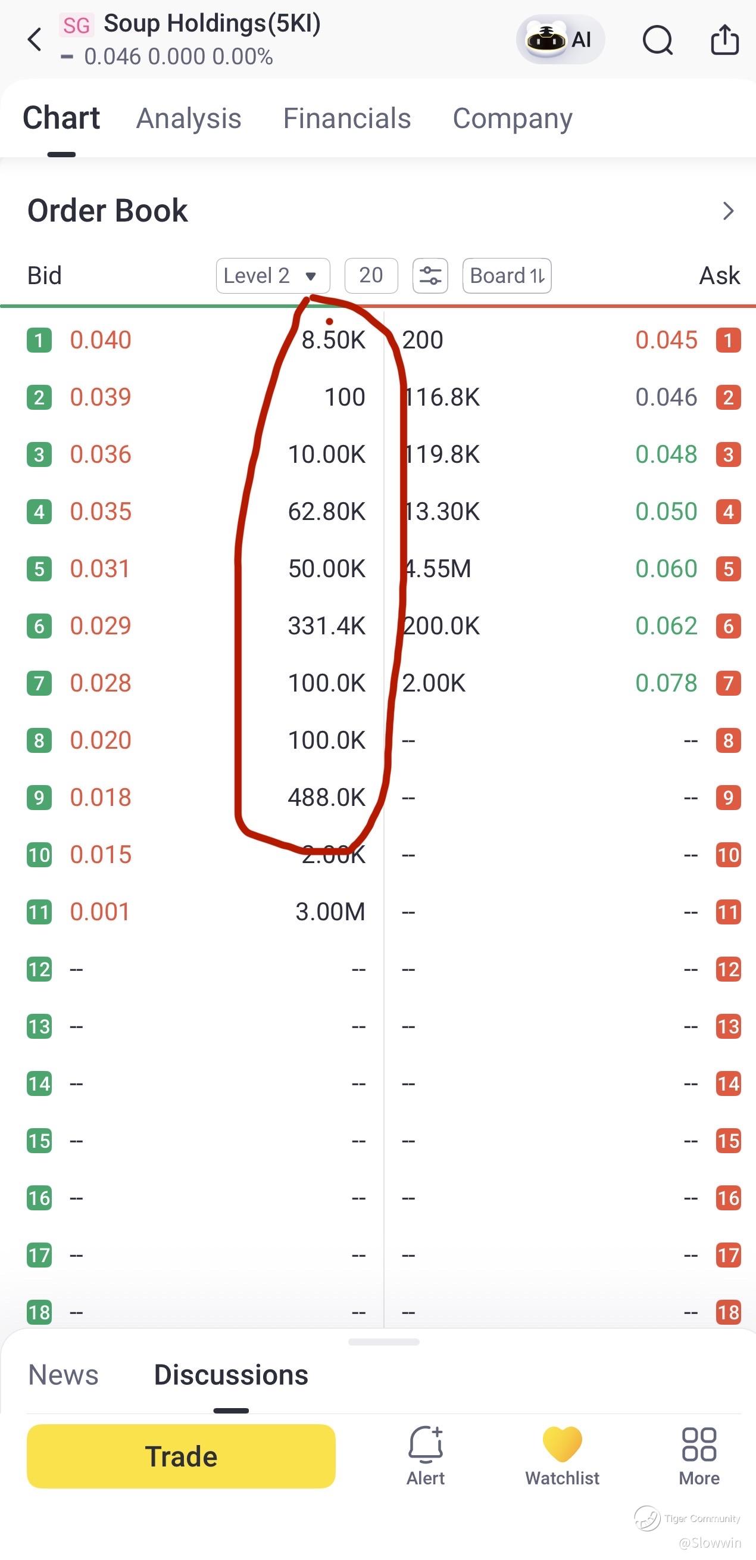Tap the SG market badge

[x=76, y=25]
